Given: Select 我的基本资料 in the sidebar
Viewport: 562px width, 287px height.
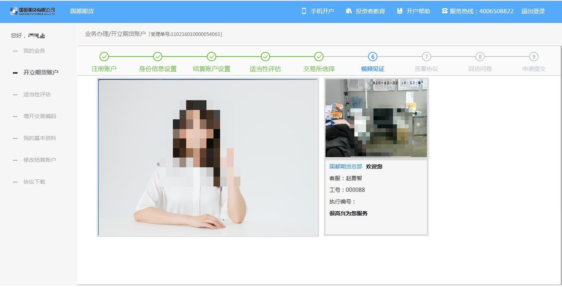Looking at the screenshot, I should [x=39, y=138].
